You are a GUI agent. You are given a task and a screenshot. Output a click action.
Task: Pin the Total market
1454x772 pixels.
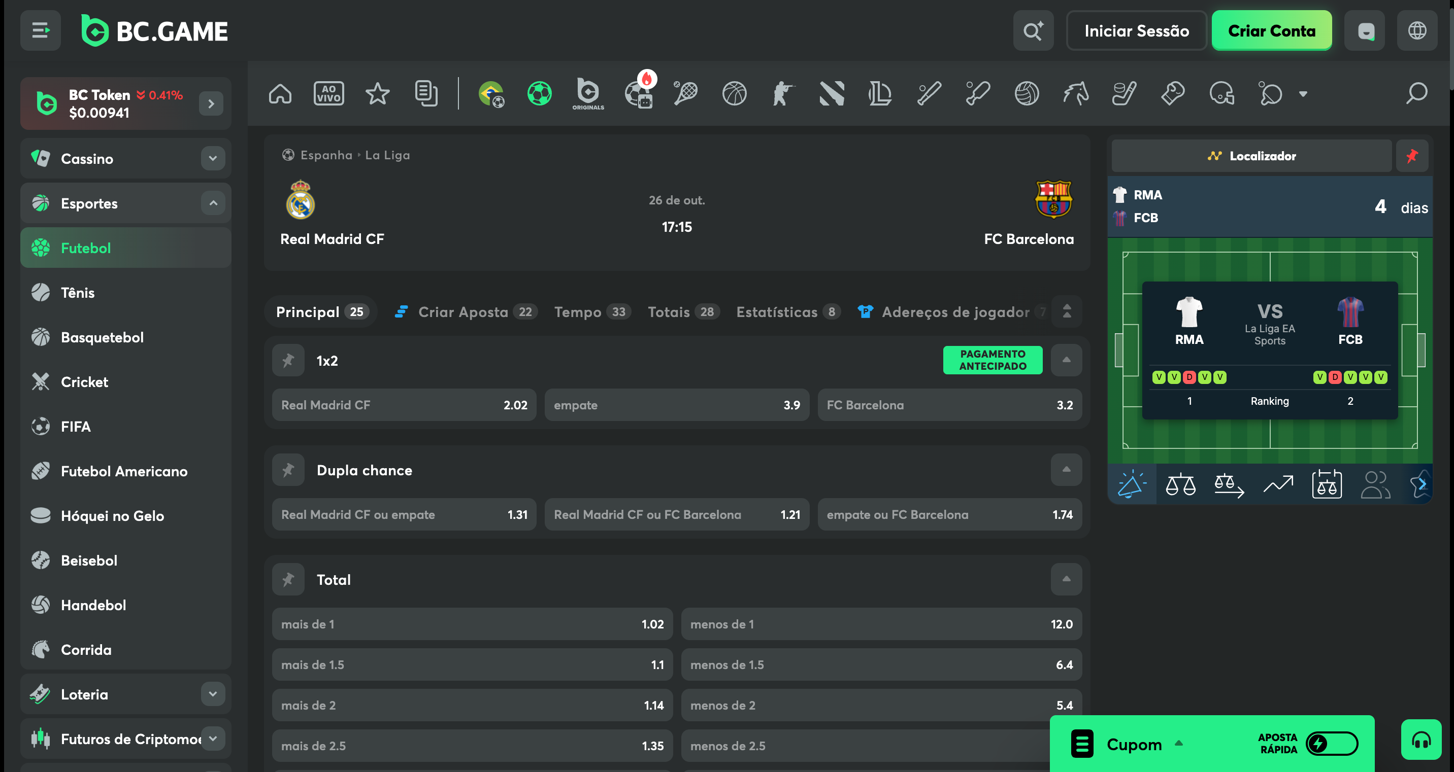pyautogui.click(x=288, y=579)
